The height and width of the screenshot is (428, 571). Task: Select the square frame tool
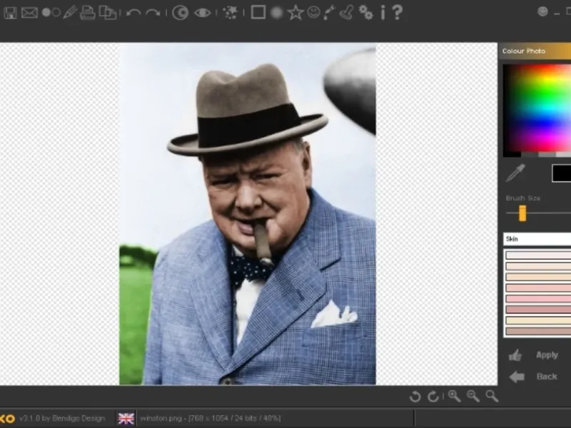pos(258,12)
